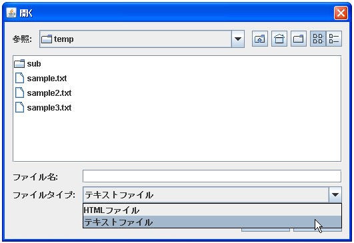Collapse the file type dropdown arrow
Image resolution: width=354 pixels, height=243 pixels.
pos(335,195)
